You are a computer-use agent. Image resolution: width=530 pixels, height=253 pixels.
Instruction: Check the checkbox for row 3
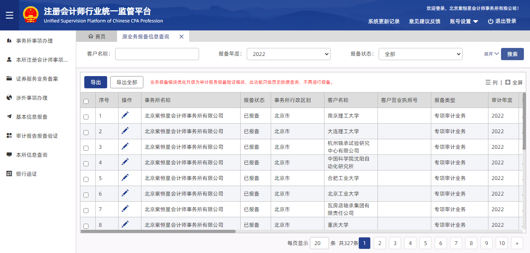[x=86, y=148]
